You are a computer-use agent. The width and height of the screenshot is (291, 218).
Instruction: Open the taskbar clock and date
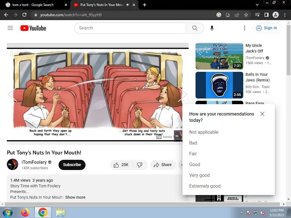click(277, 213)
